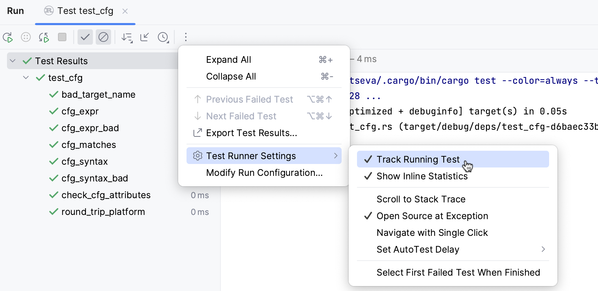Screen dimensions: 598x291
Task: Collapse the test_cfg tree node
Action: (x=25, y=77)
